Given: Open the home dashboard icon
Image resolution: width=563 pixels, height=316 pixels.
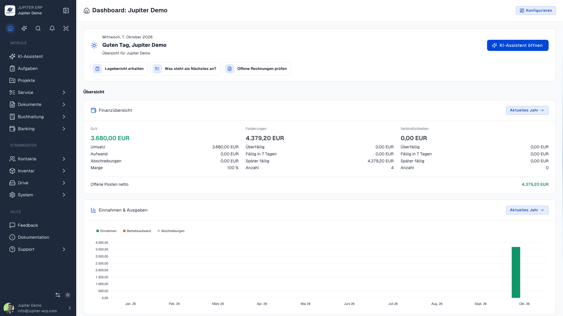Looking at the screenshot, I should click(10, 28).
